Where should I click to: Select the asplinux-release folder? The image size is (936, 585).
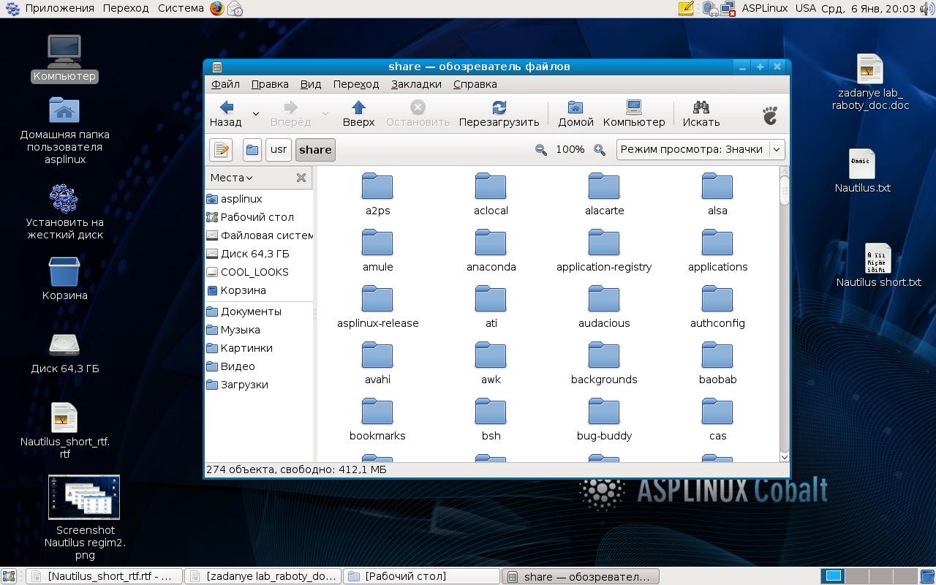tap(377, 299)
